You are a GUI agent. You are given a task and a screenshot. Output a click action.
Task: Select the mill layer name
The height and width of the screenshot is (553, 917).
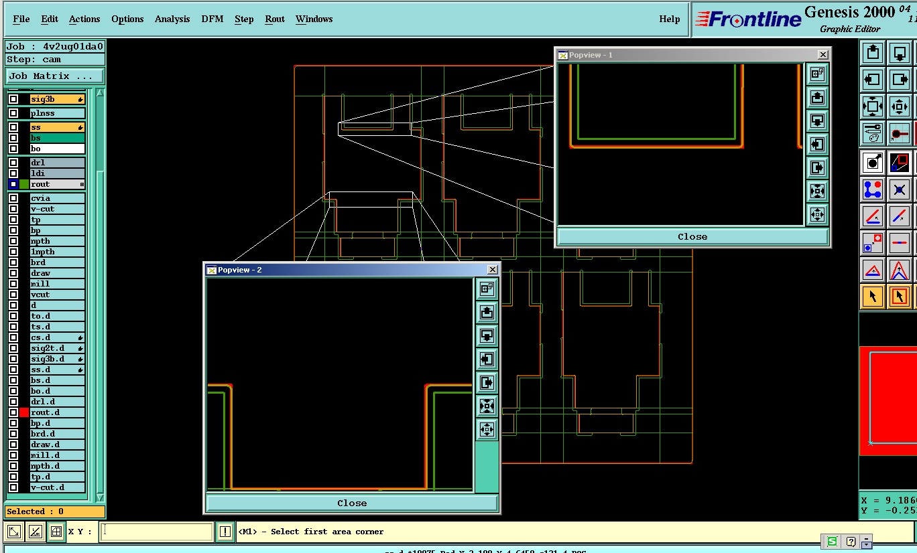click(58, 284)
